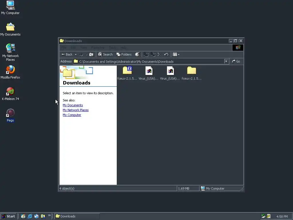Select the plain fceux-2.1.5 folder
This screenshot has width=293, height=220.
(191, 73)
